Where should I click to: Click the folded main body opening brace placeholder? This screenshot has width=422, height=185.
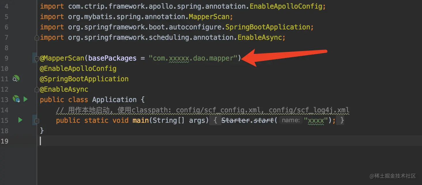pyautogui.click(x=215, y=120)
